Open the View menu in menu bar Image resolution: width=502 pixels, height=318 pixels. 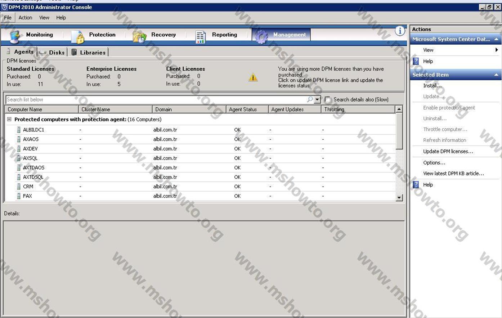(44, 18)
